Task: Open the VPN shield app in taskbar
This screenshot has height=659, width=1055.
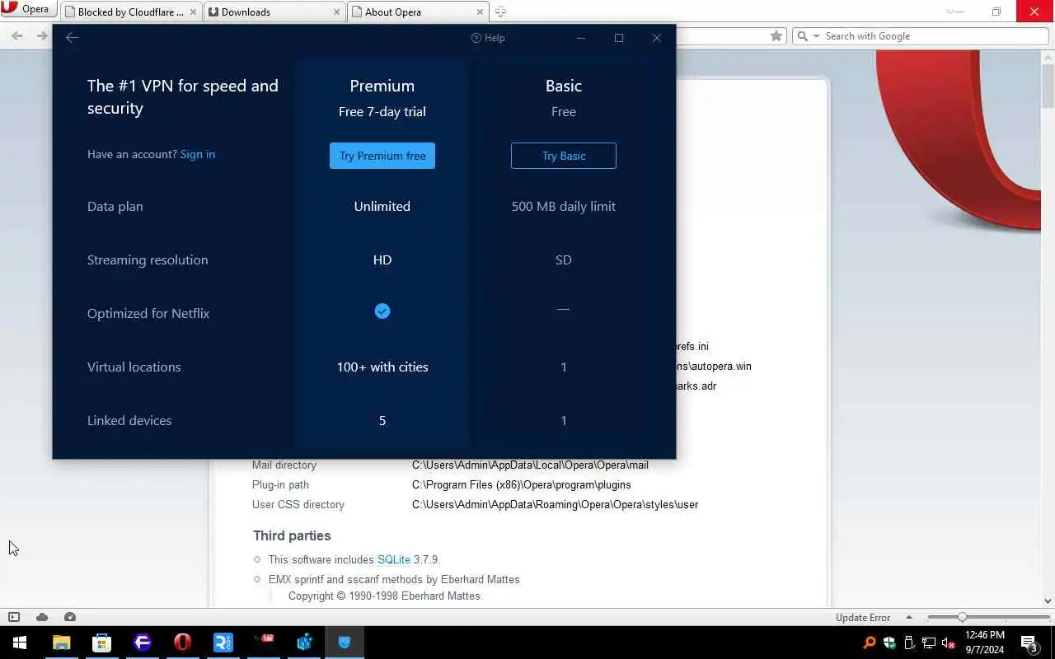Action: [345, 643]
